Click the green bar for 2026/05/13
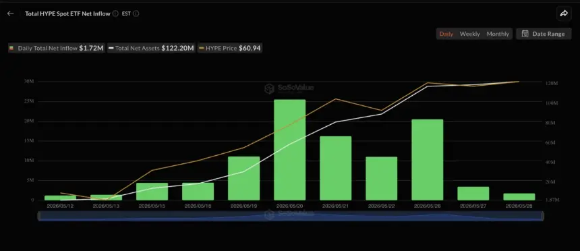The image size is (580, 251). tap(106, 198)
